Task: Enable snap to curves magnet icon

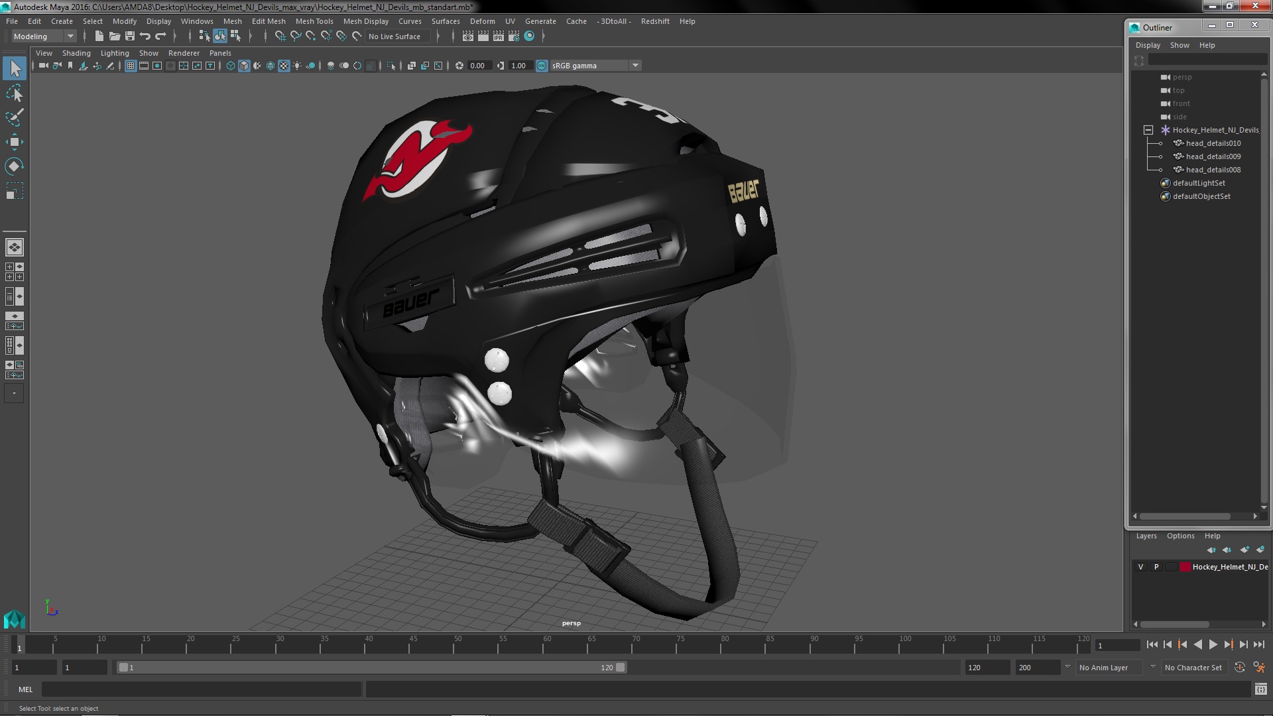Action: tap(296, 36)
